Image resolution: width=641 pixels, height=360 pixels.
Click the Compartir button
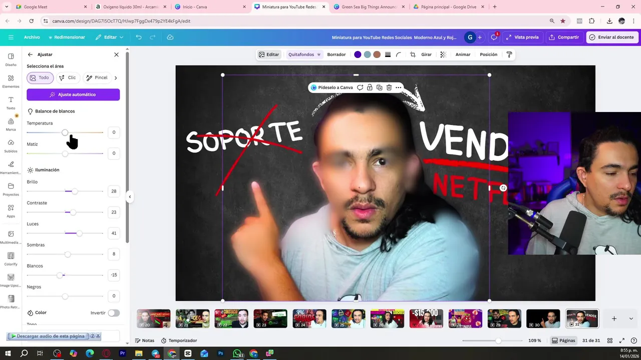click(563, 37)
